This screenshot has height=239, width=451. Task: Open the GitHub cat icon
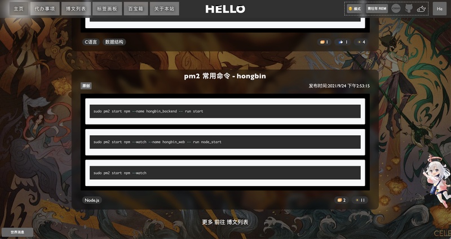coord(409,8)
